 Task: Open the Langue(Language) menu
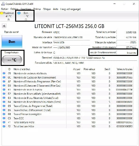(71, 9)
